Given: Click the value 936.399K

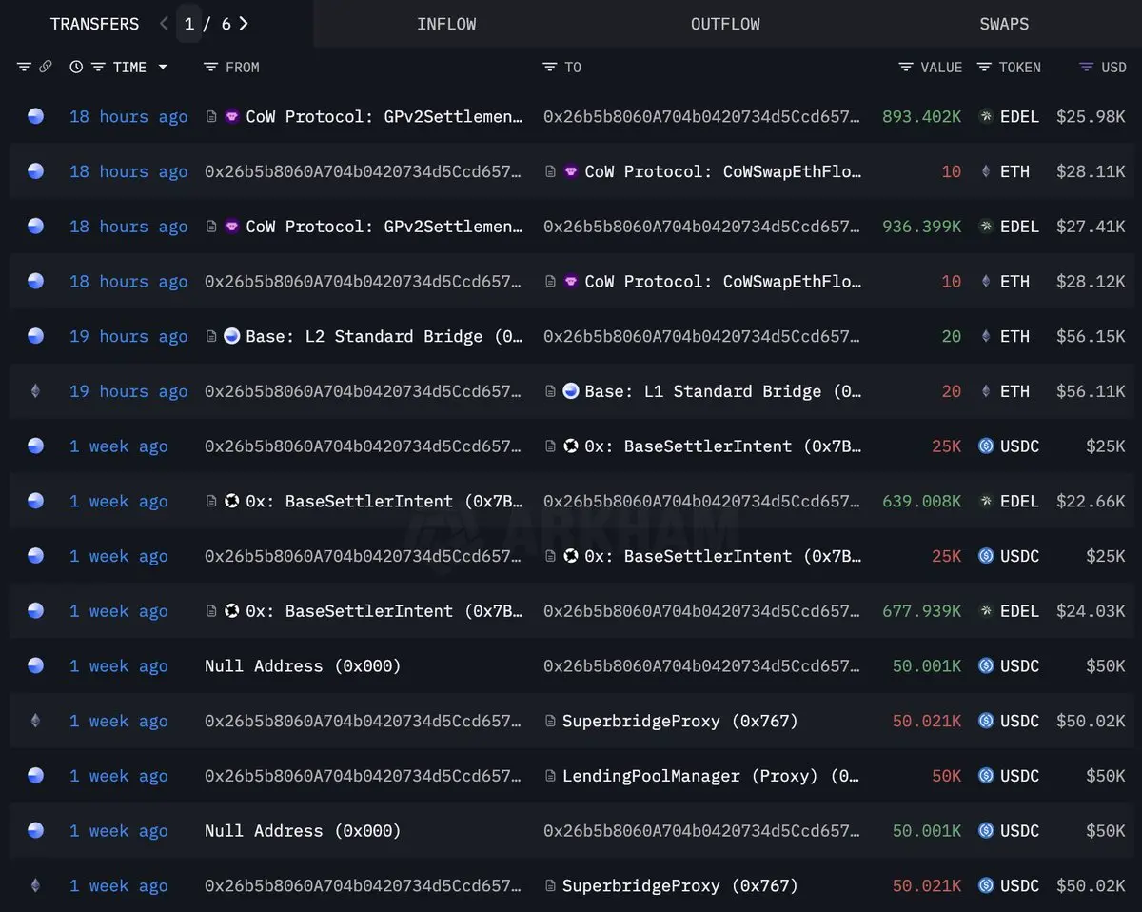Looking at the screenshot, I should 921,227.
